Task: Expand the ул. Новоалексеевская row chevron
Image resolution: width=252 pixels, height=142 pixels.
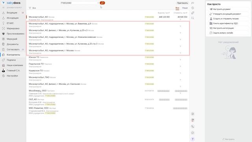Action: (x=180, y=39)
